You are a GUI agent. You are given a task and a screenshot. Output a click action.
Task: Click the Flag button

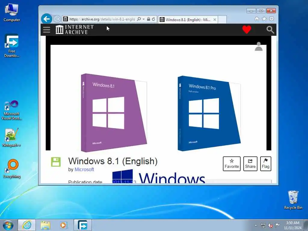[x=266, y=164]
